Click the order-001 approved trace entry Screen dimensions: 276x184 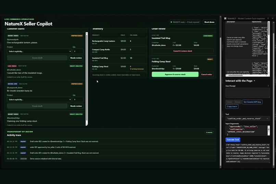[110, 147]
